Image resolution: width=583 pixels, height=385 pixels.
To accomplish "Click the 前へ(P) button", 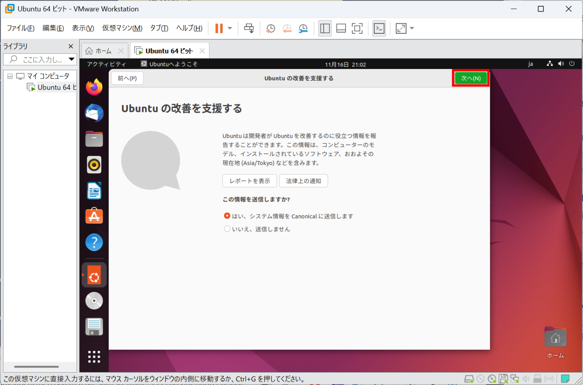I will pyautogui.click(x=127, y=78).
